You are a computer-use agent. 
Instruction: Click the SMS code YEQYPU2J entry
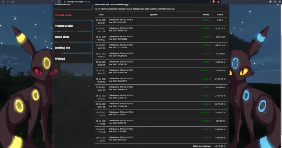pos(118,48)
